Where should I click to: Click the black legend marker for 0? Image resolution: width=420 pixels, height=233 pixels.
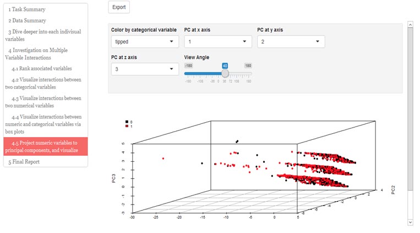(x=127, y=122)
